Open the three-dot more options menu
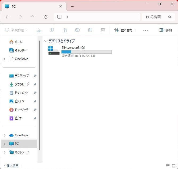178x169 pixels. click(146, 30)
